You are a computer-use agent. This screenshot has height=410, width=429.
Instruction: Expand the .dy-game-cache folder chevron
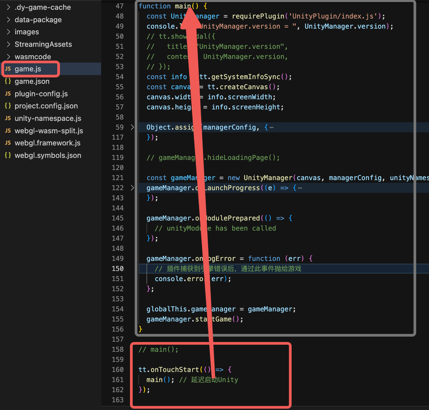click(8, 7)
